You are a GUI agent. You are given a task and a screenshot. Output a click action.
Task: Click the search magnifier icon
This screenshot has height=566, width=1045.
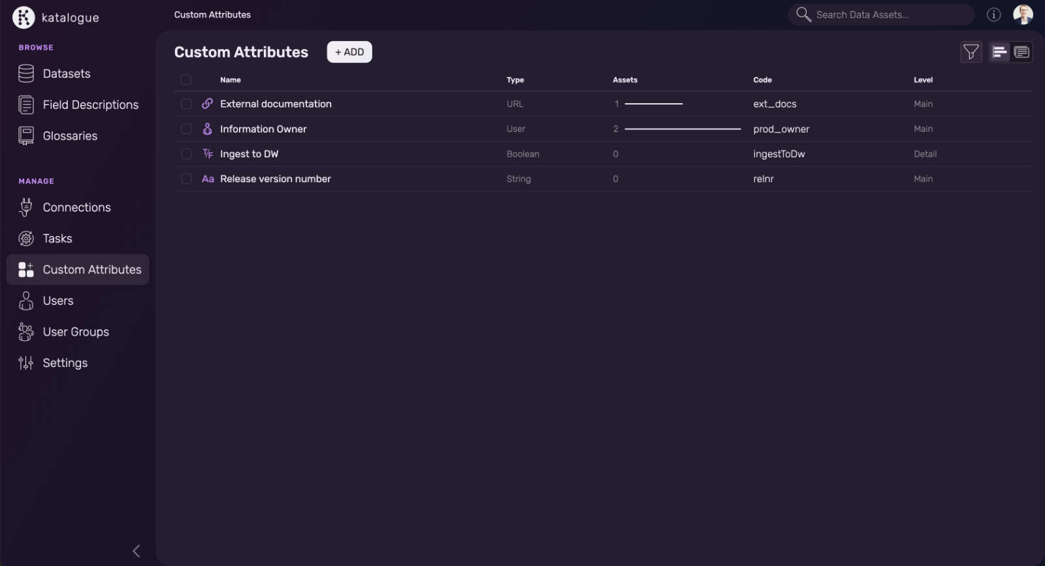tap(803, 14)
